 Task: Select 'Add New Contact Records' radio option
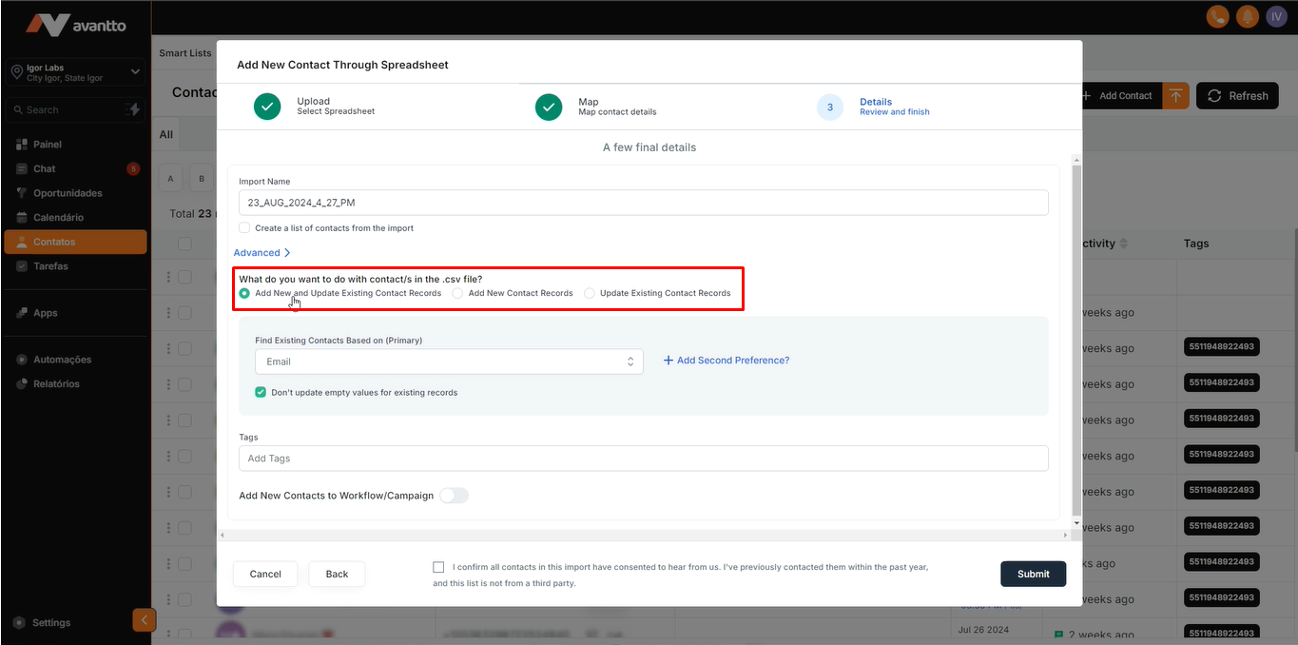(x=457, y=293)
